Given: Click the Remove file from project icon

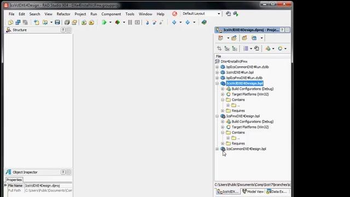Looking at the screenshot, I should click(x=91, y=22).
